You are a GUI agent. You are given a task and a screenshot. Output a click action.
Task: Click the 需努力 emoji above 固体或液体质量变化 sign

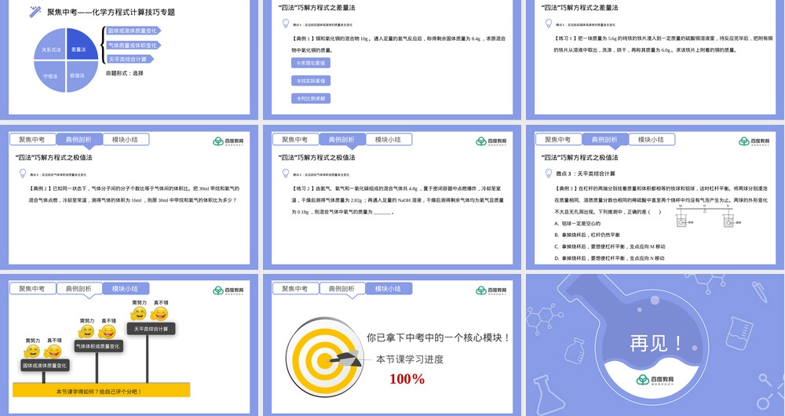[33, 351]
